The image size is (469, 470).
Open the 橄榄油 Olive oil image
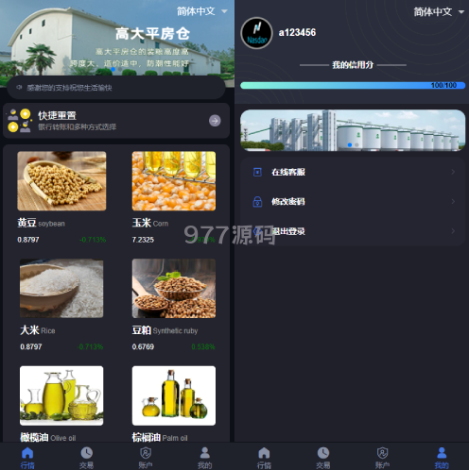61,395
